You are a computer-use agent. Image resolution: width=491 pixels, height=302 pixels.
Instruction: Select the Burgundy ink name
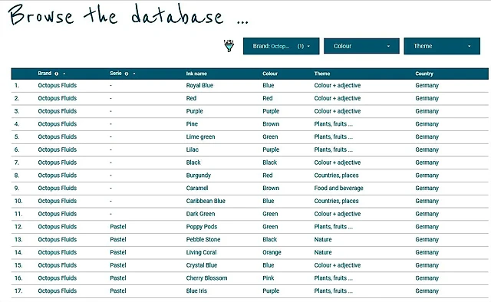[x=198, y=176]
